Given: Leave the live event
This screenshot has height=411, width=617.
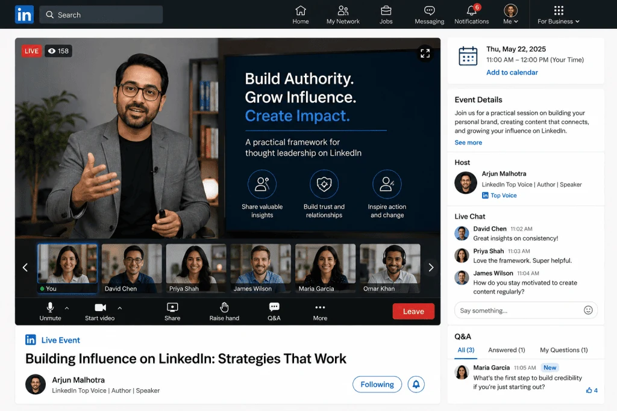Looking at the screenshot, I should pos(413,311).
